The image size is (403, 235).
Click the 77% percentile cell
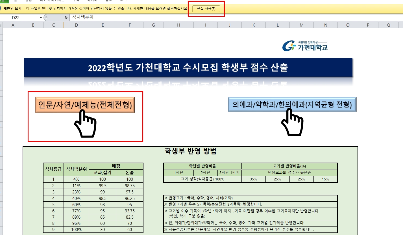(76, 211)
